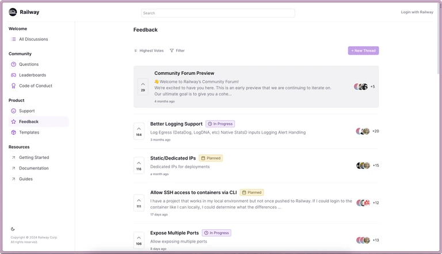Click participant avatars on Community Forum Preview
The height and width of the screenshot is (254, 442).
pyautogui.click(x=361, y=86)
